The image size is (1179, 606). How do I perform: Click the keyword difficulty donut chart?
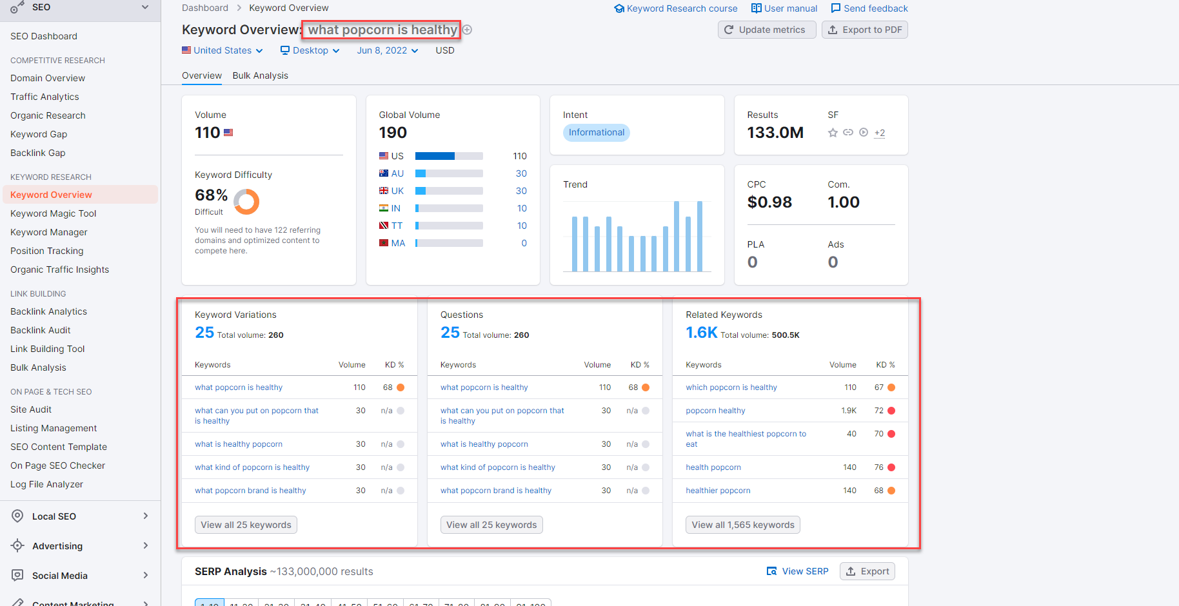(246, 202)
